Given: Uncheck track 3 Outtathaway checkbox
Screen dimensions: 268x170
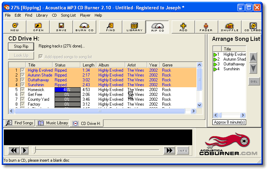Looking at the screenshot, I should point(22,80).
